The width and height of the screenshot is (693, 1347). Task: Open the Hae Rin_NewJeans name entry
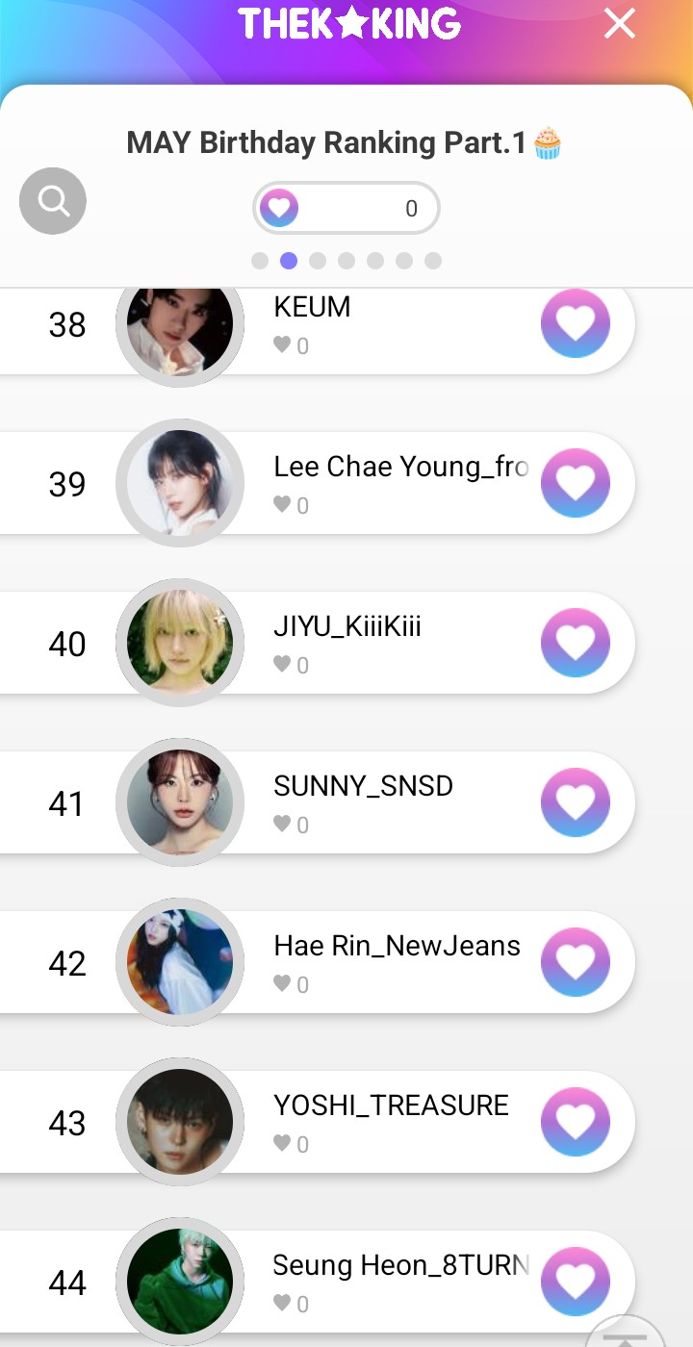397,947
